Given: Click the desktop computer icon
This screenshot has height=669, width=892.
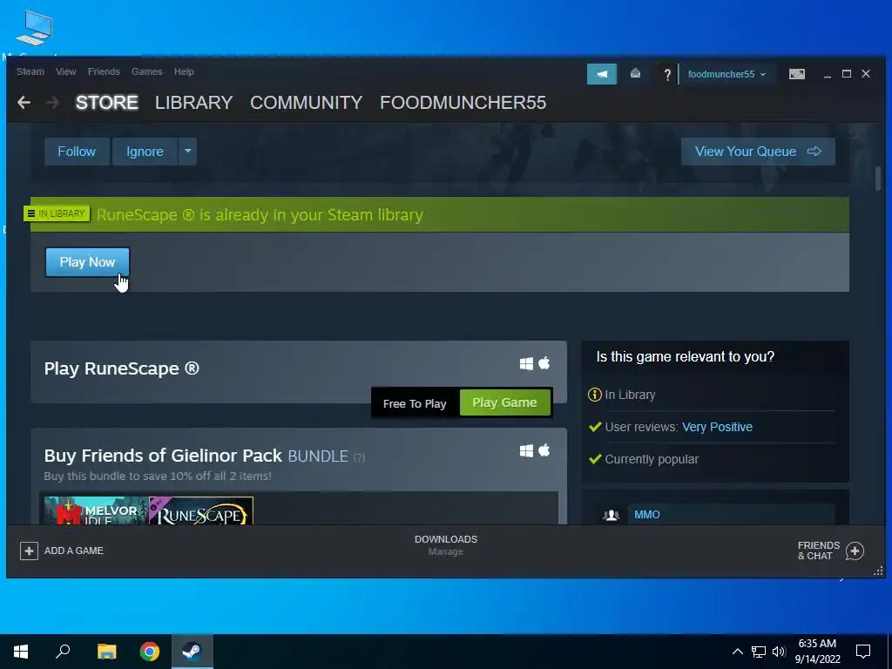Looking at the screenshot, I should pos(34,29).
